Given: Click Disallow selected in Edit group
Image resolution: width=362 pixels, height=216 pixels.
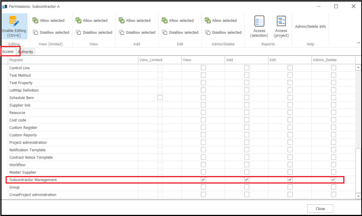Looking at the screenshot, I should (x=180, y=32).
